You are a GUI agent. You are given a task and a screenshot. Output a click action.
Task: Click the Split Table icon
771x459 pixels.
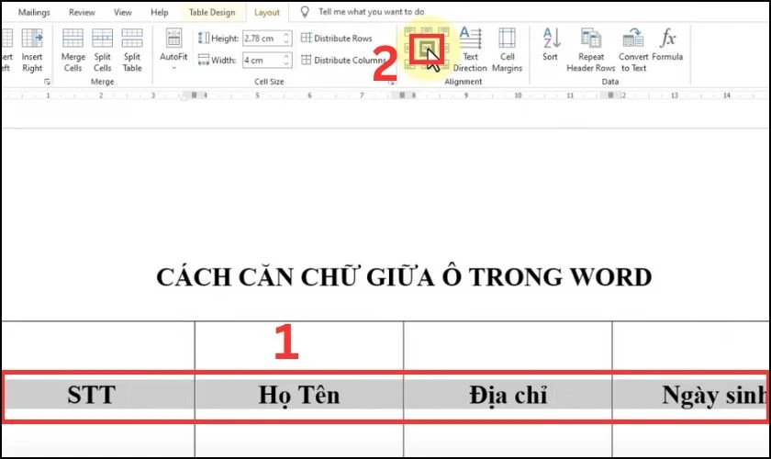(x=132, y=38)
